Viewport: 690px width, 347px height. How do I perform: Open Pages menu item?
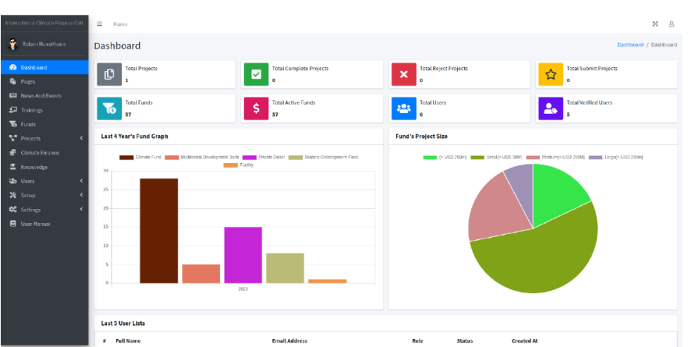tap(44, 81)
